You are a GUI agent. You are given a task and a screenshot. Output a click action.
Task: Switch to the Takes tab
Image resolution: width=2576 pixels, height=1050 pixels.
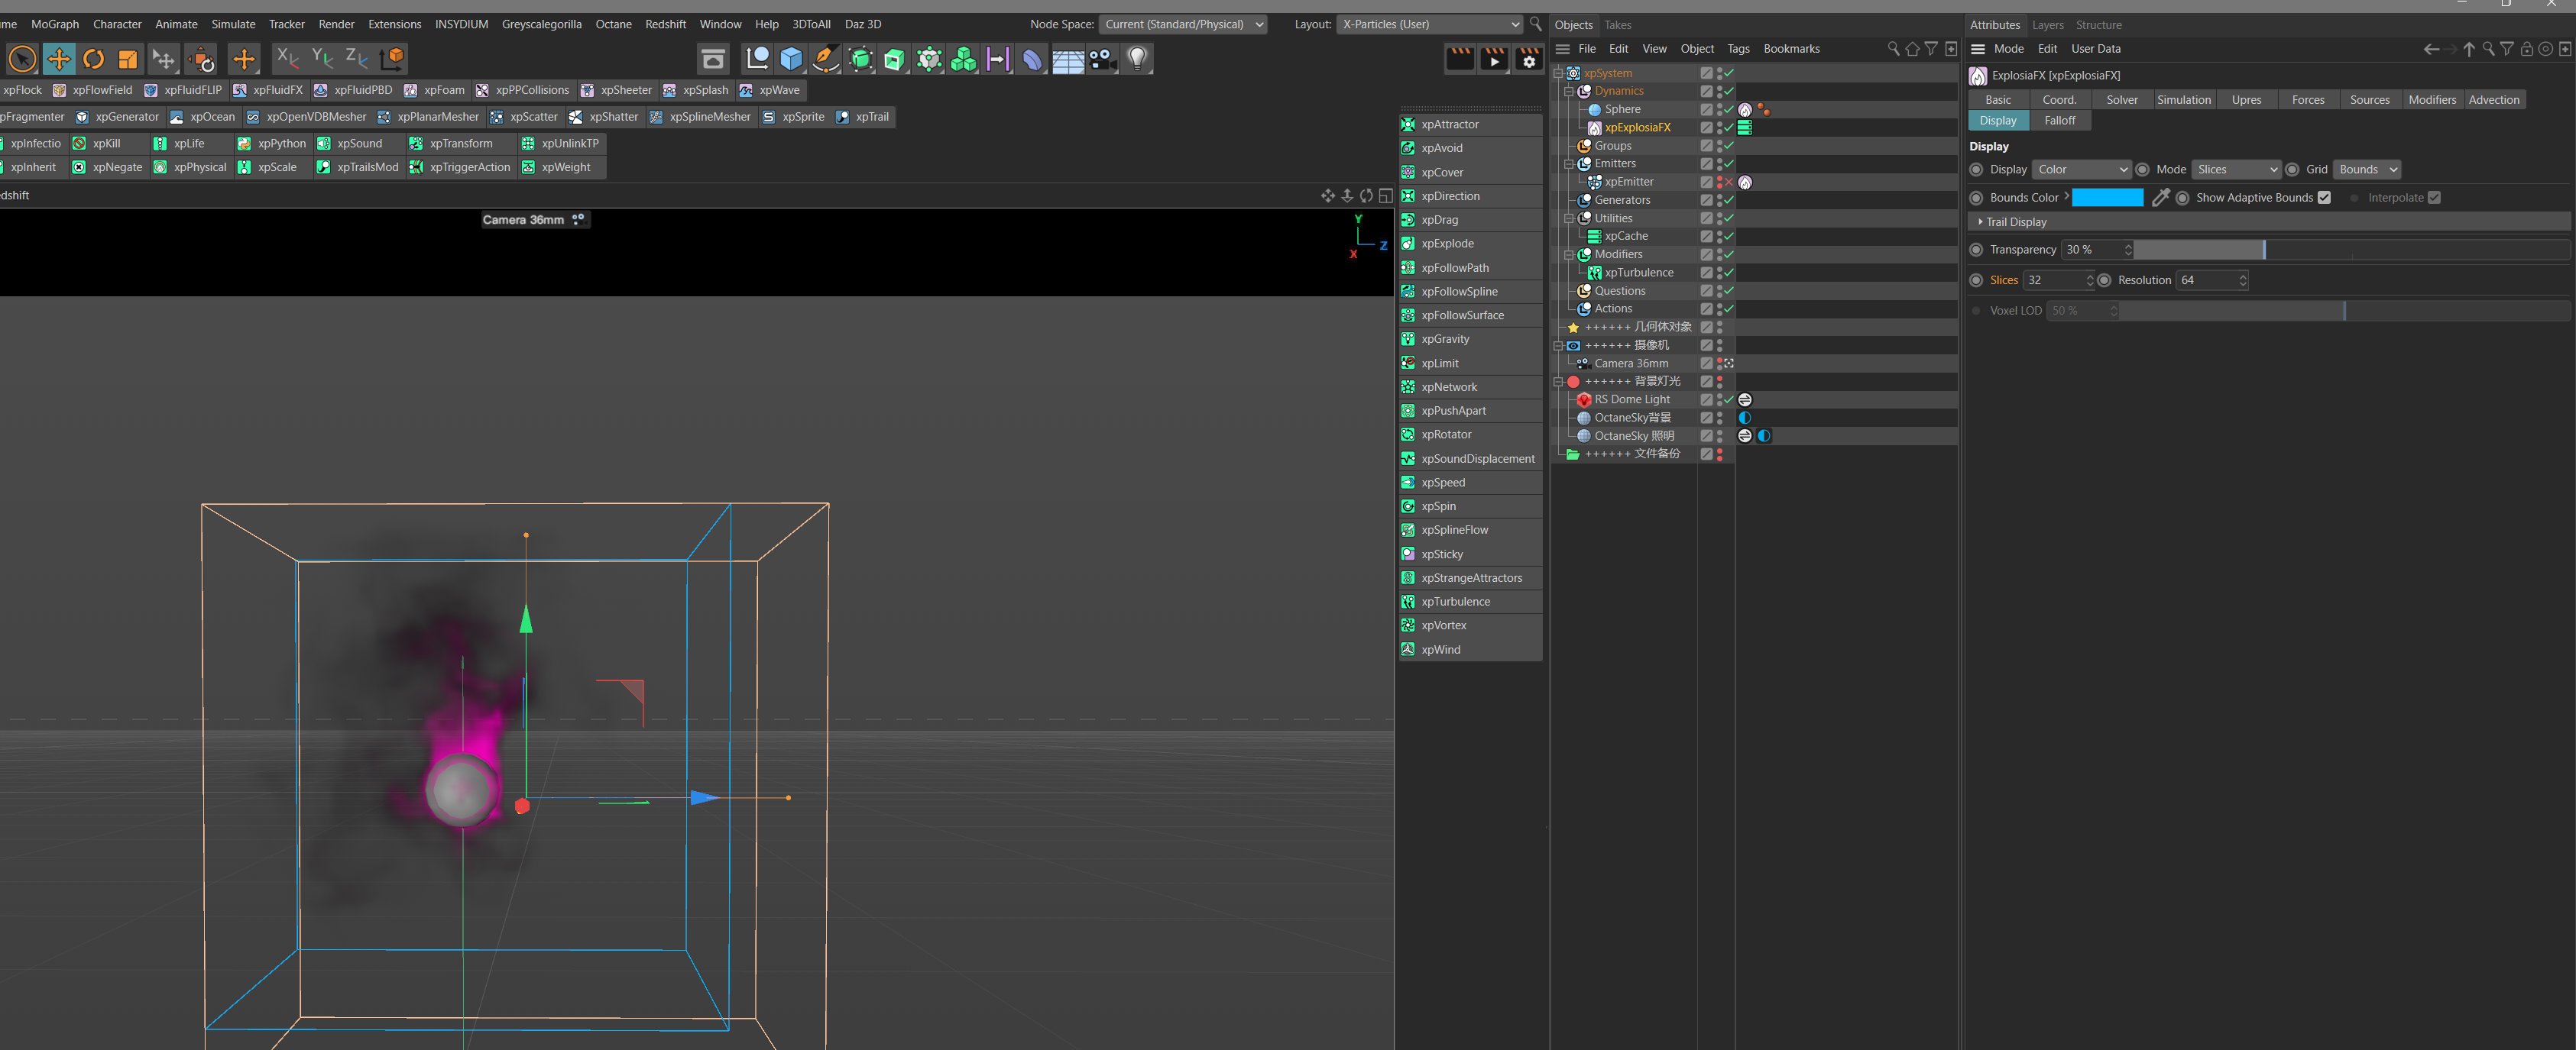(1617, 25)
